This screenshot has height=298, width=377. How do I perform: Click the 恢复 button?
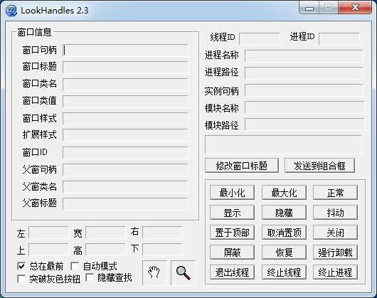coord(284,252)
